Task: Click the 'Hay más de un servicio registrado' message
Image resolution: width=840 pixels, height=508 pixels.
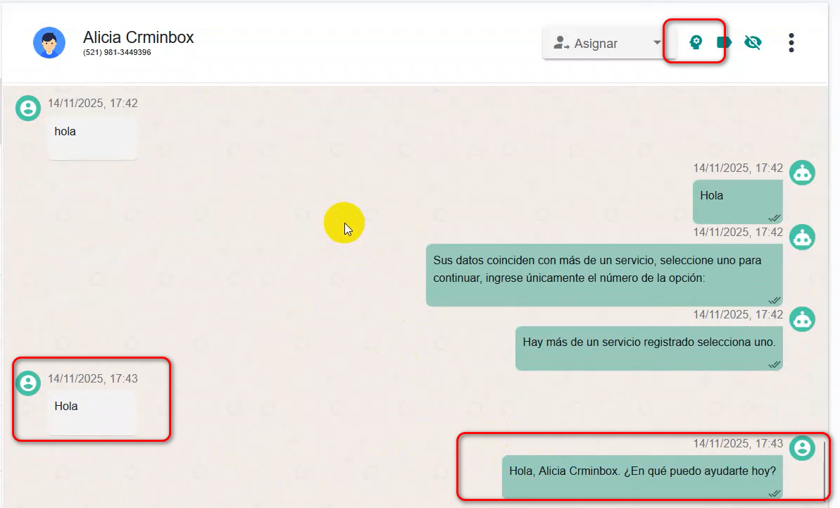Action: pos(648,348)
